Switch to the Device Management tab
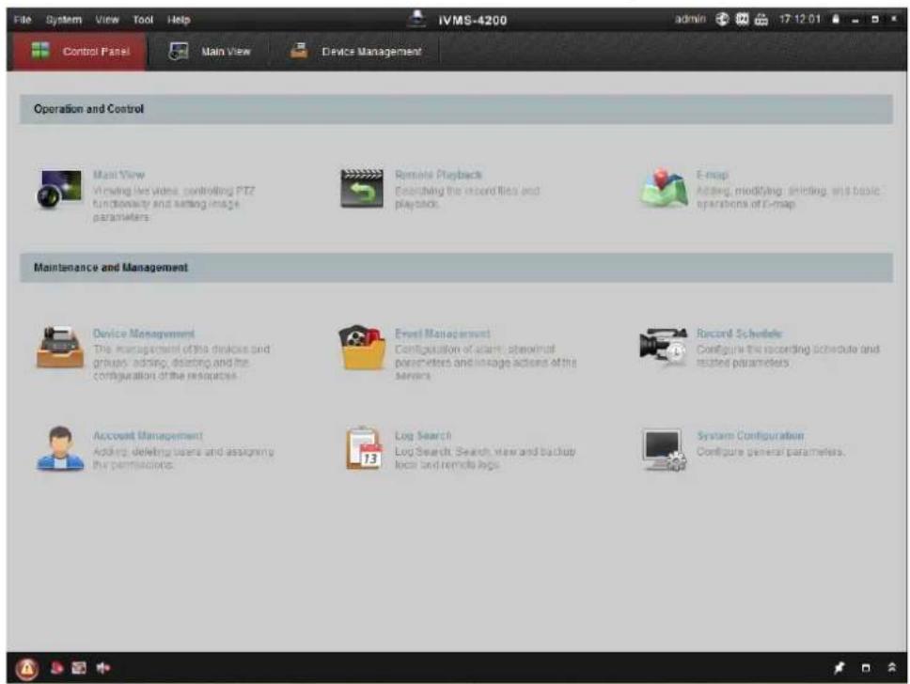This screenshot has width=910, height=684. (x=355, y=52)
